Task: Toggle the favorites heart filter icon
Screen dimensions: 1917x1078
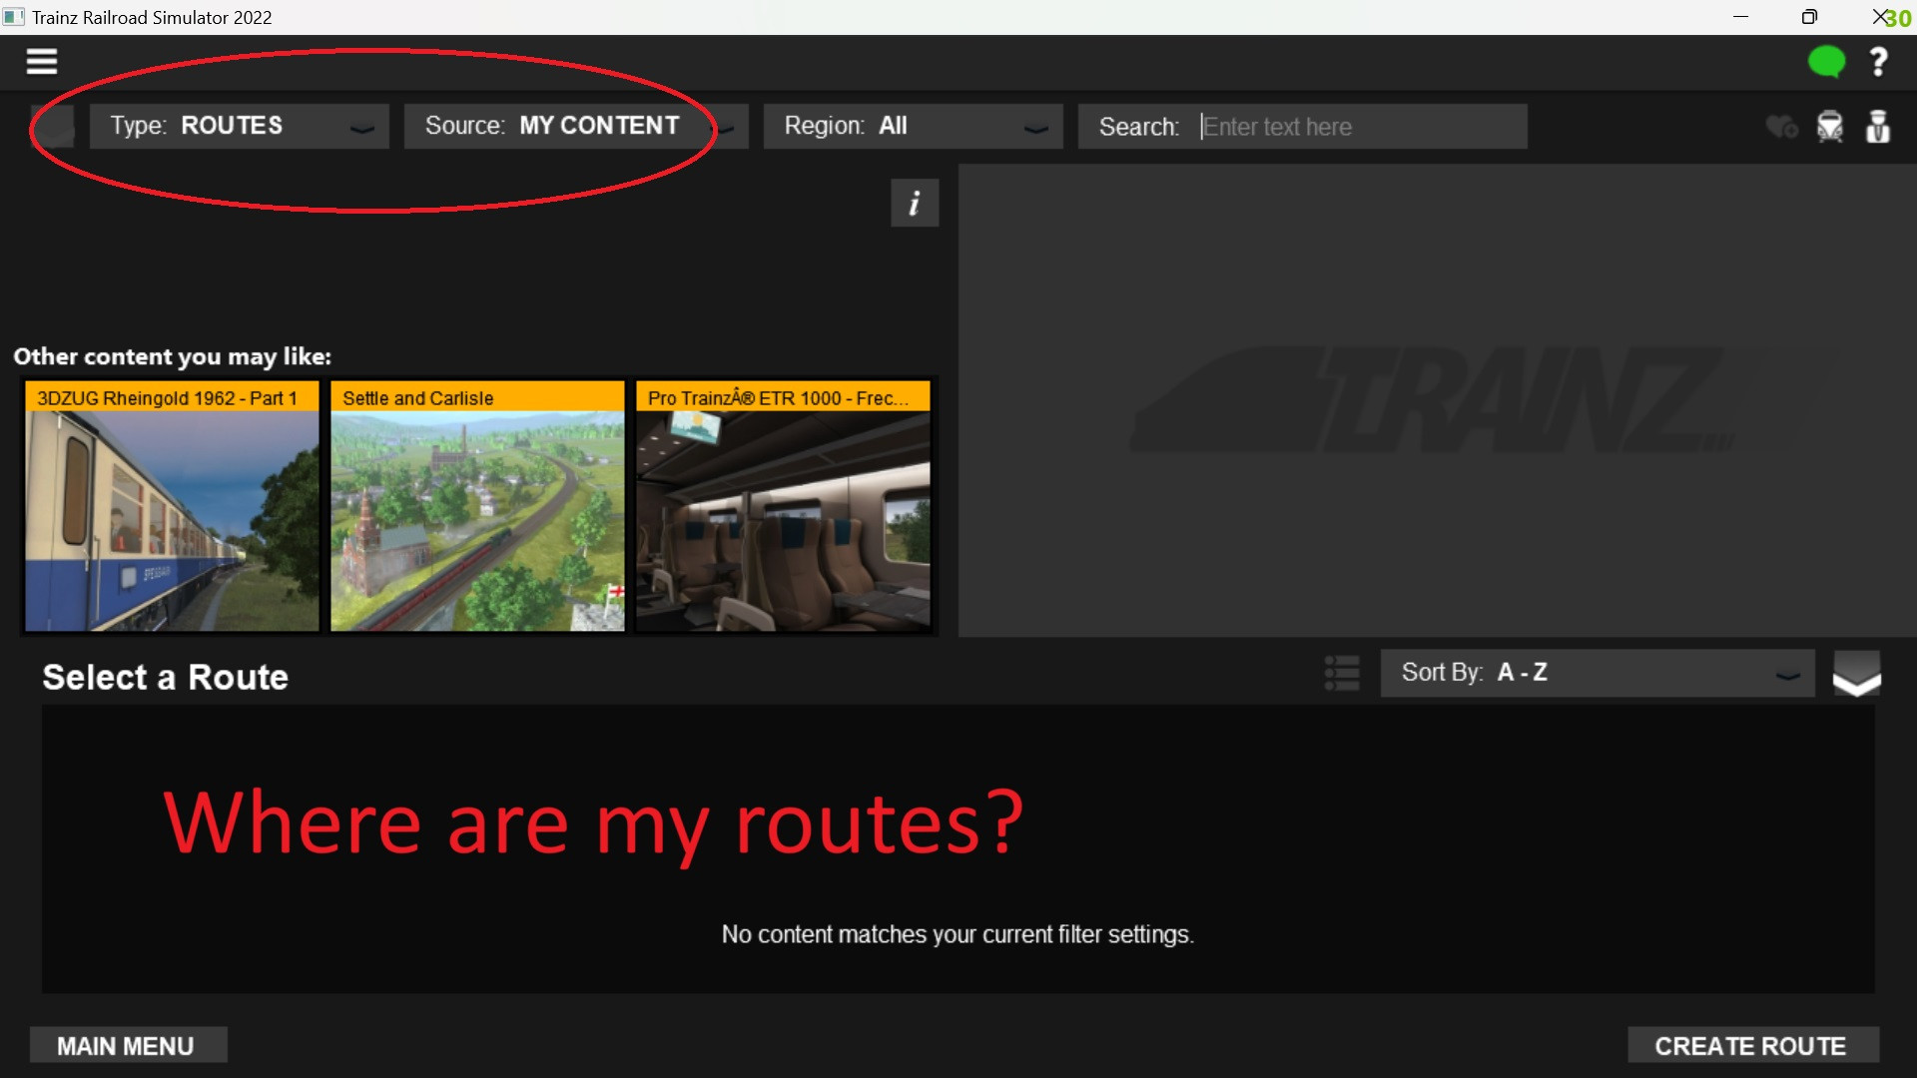Action: [1781, 127]
